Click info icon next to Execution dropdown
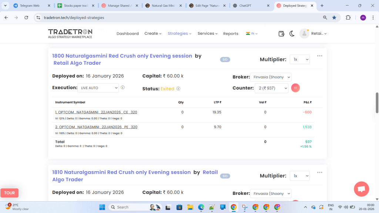The height and width of the screenshot is (213, 379). point(123,88)
